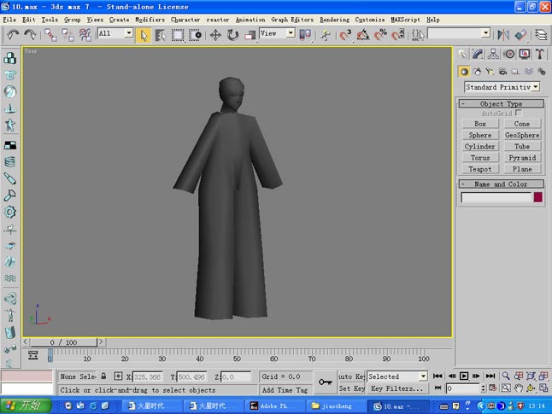The image size is (552, 414).
Task: Switch to Utilities panel tab
Action: (540, 54)
